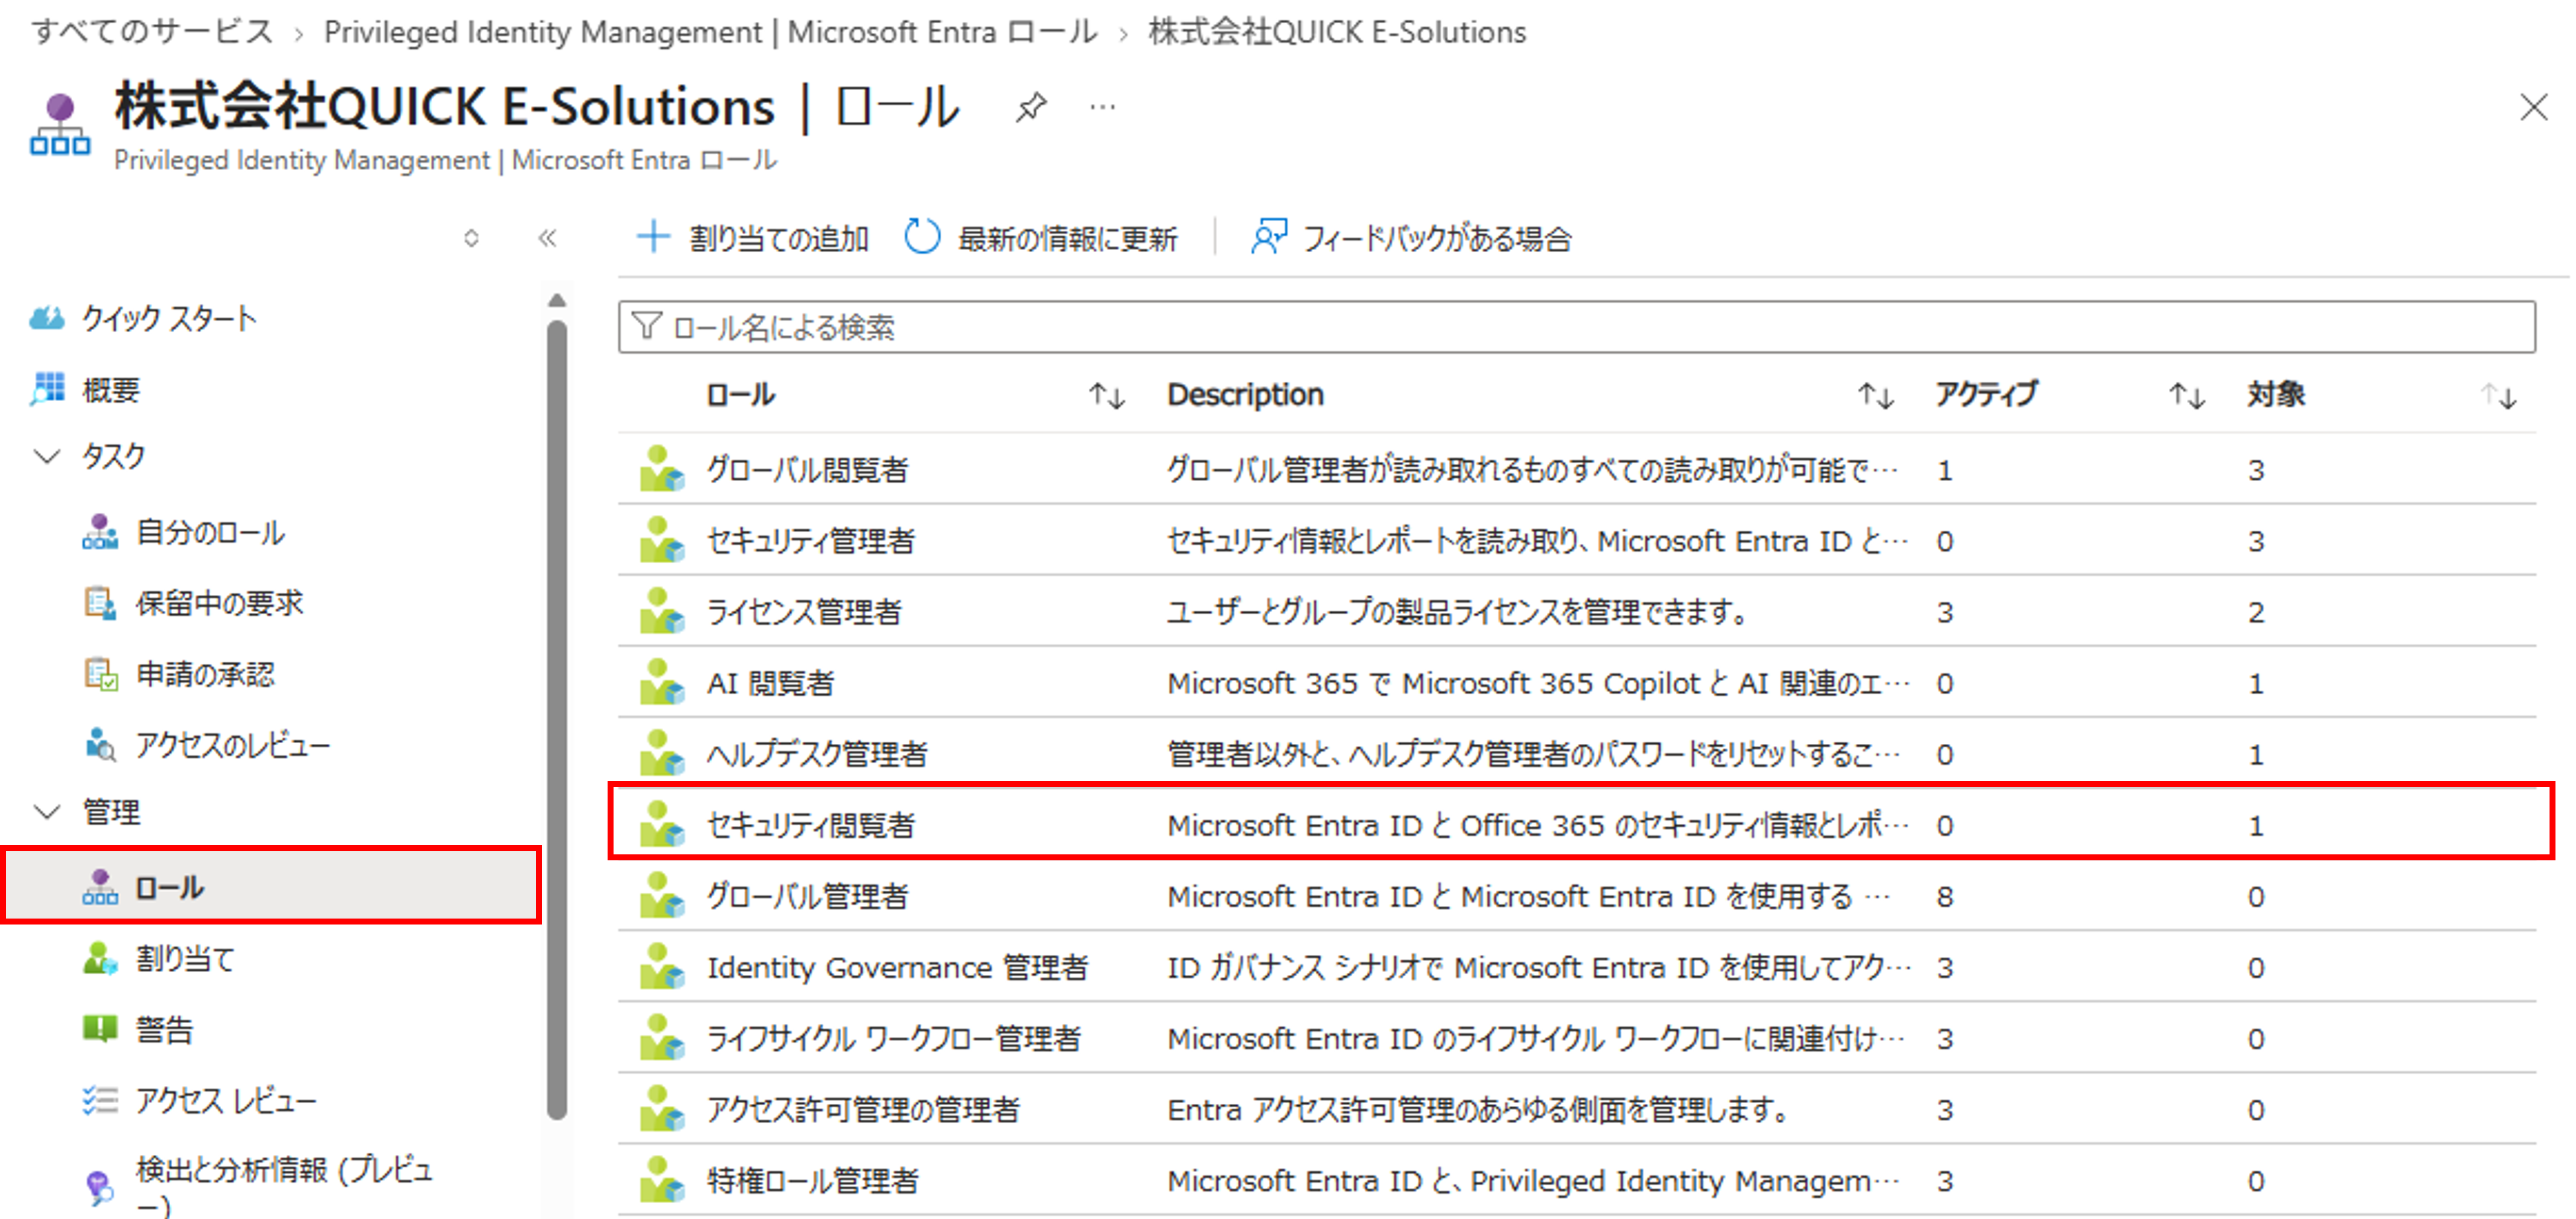Viewport: 2576px width, 1219px height.
Task: Click the 保留中の要求 icon
Action: [100, 603]
